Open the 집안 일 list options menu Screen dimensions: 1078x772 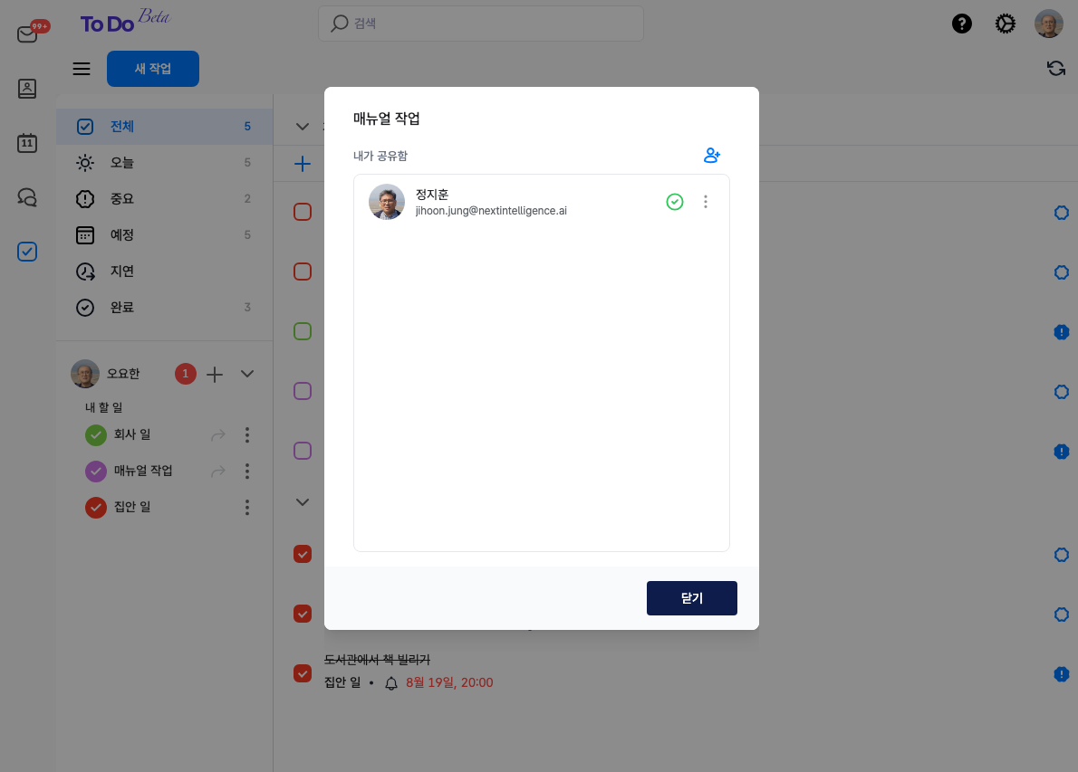point(247,508)
